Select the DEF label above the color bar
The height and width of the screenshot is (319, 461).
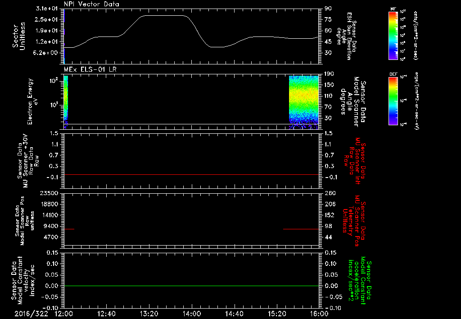pos(393,74)
